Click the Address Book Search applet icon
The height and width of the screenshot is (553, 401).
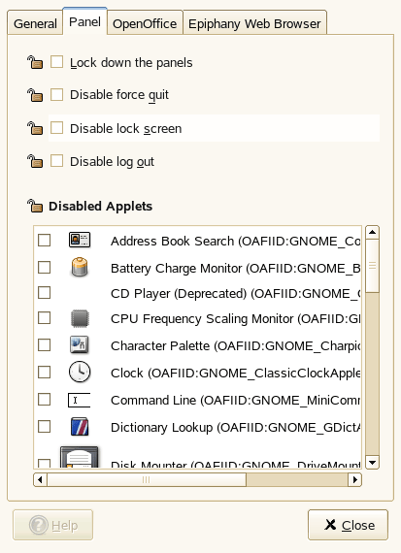[80, 241]
